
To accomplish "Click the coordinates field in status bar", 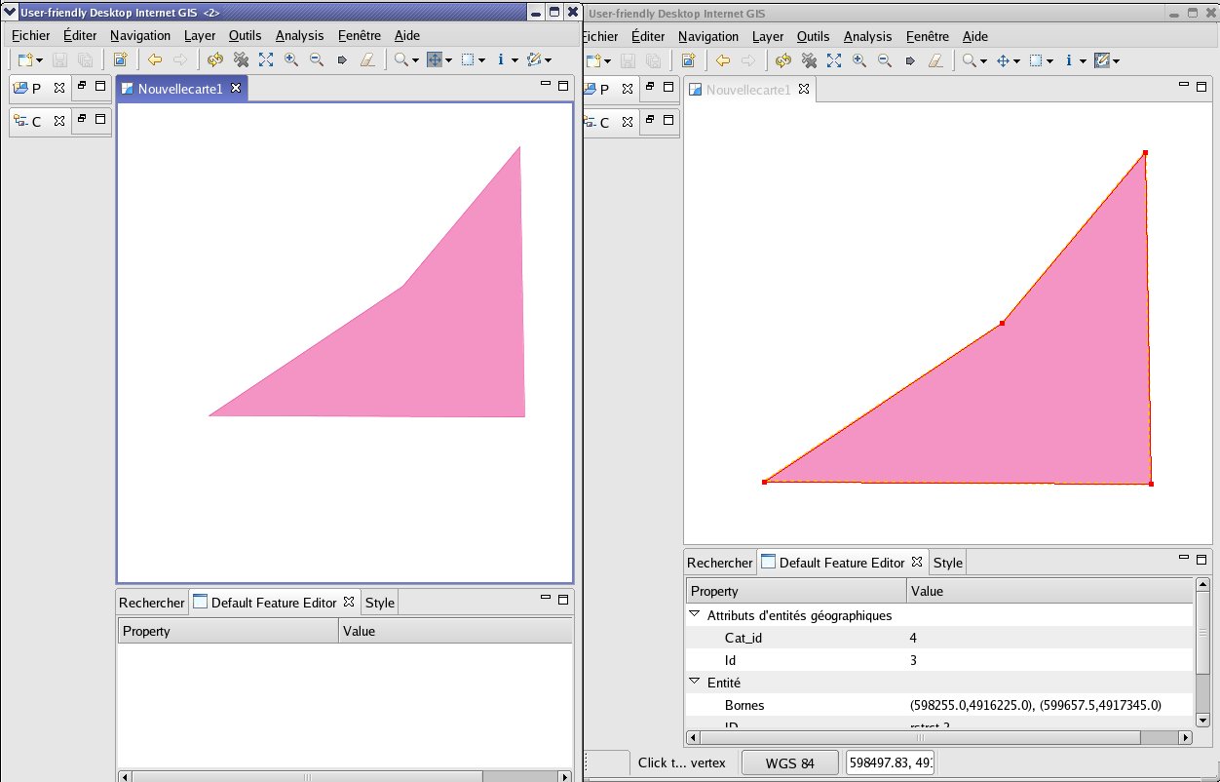I will (x=890, y=762).
